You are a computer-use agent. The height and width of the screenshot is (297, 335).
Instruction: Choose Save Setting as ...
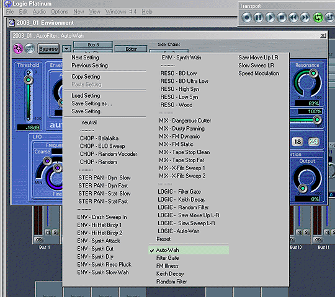pos(92,103)
